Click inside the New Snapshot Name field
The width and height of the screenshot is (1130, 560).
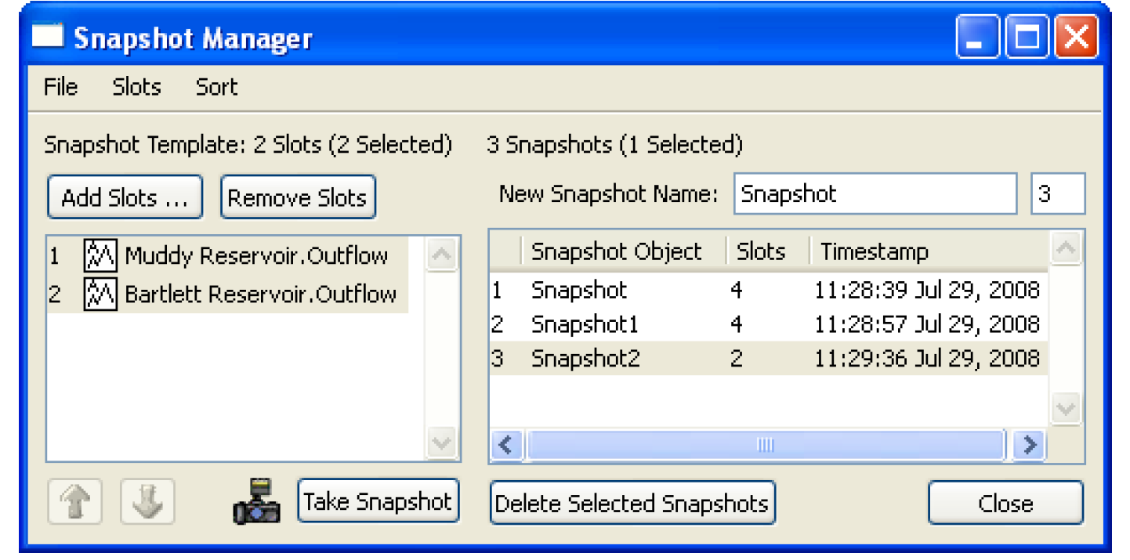click(x=875, y=194)
